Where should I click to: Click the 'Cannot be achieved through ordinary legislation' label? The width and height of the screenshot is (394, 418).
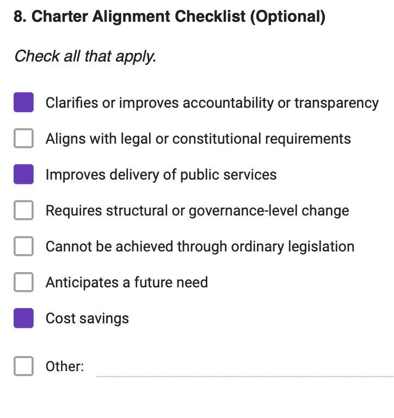point(200,247)
